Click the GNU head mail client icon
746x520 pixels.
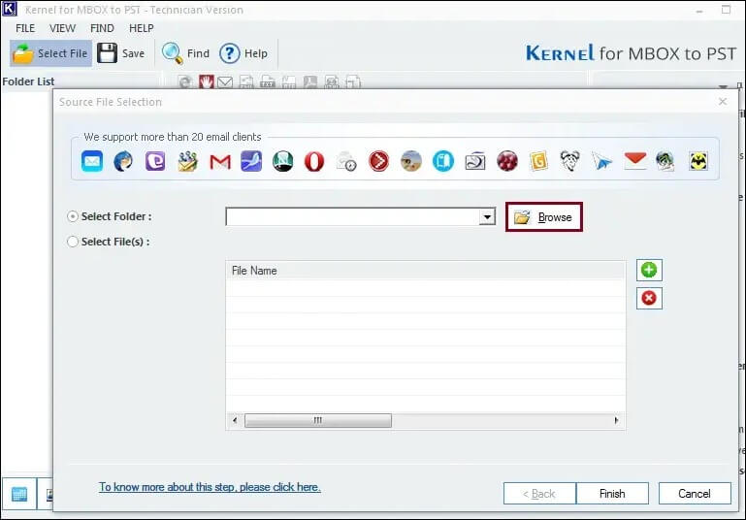point(570,161)
